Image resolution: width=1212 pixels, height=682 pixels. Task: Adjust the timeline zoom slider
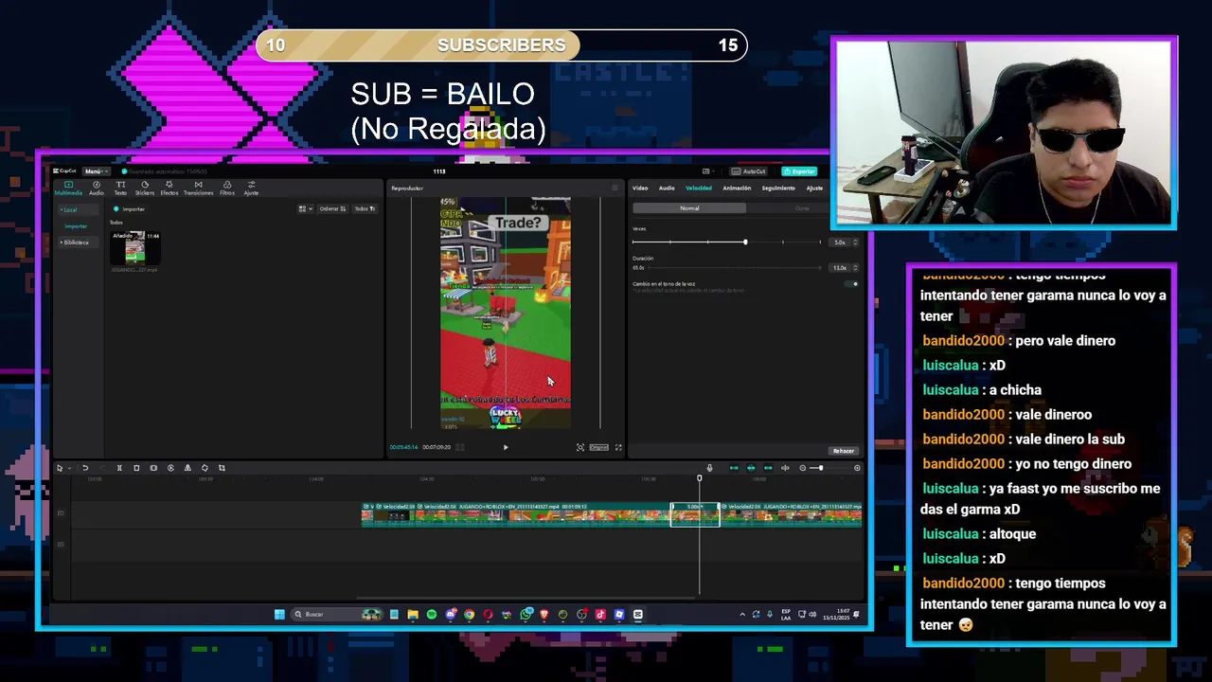pos(821,468)
